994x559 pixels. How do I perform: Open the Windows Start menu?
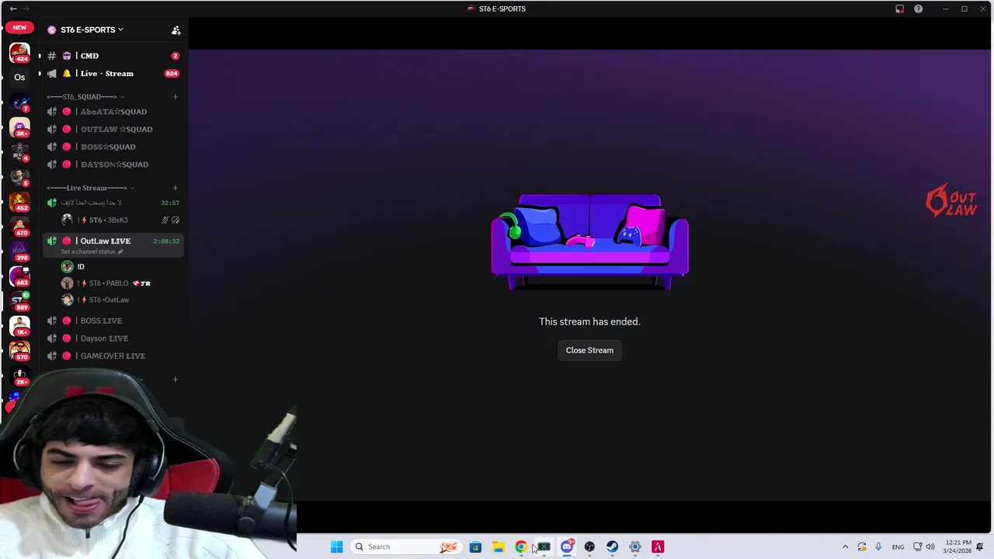pos(336,547)
